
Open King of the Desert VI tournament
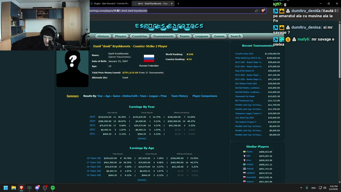coord(245,71)
